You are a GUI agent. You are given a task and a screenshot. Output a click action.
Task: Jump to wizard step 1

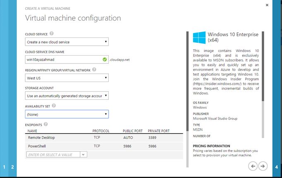coord(4,167)
